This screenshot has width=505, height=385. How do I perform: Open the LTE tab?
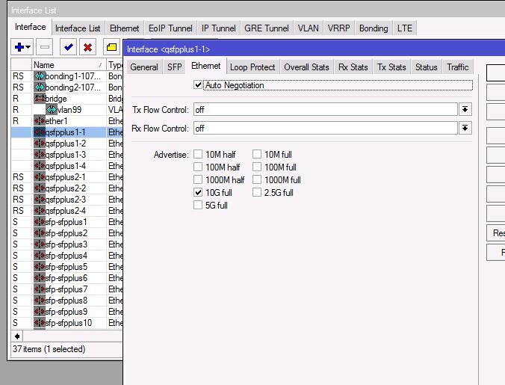[x=404, y=28]
